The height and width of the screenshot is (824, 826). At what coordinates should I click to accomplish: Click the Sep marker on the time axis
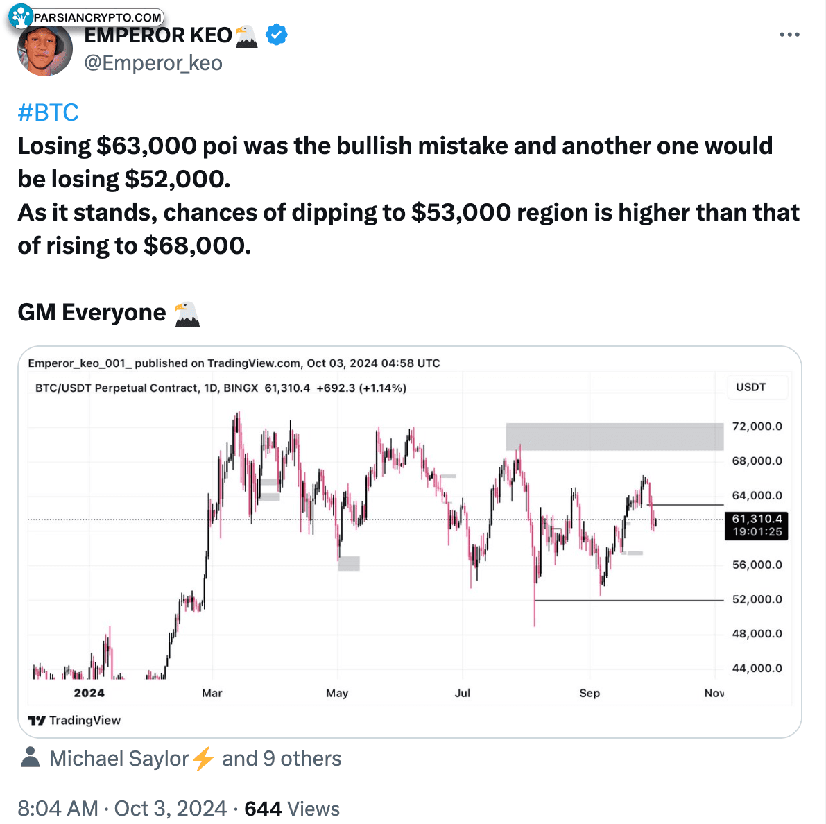click(590, 694)
